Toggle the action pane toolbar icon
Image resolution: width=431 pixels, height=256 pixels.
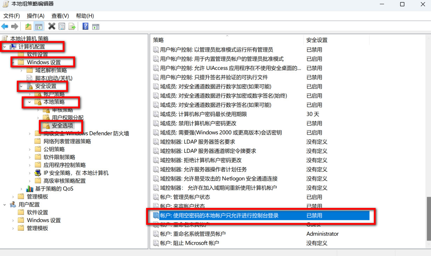[x=96, y=26]
